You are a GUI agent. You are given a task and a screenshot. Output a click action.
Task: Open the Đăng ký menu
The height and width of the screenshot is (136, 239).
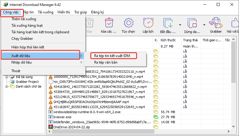[x=97, y=12]
